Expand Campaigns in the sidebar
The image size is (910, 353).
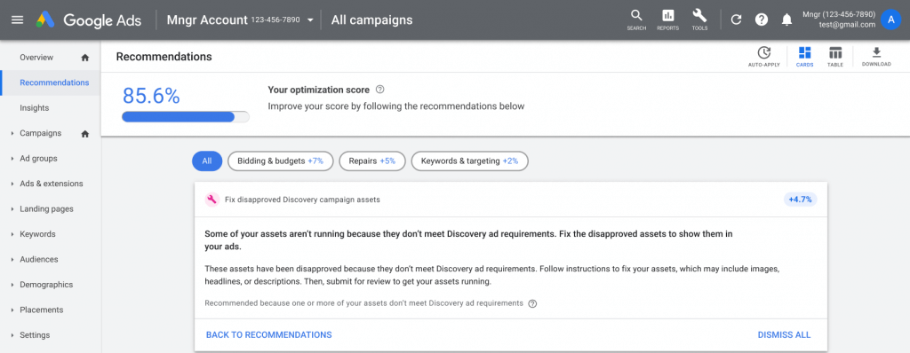pos(12,133)
